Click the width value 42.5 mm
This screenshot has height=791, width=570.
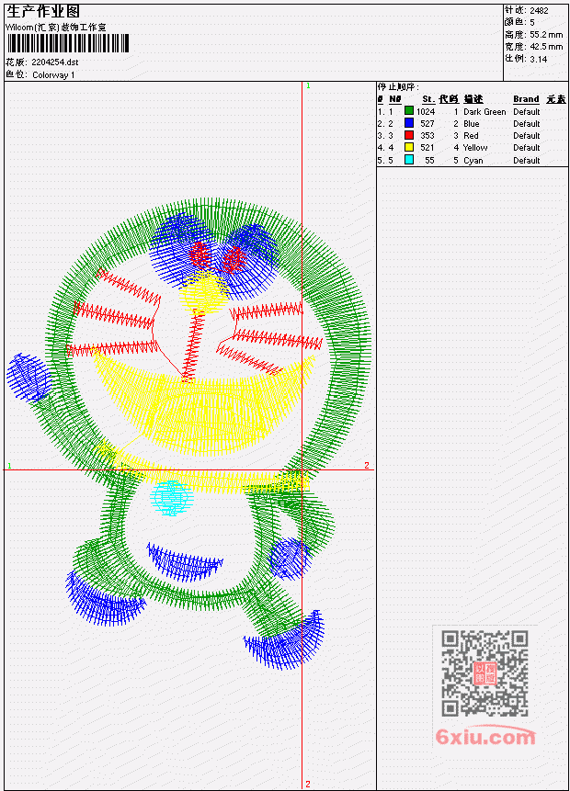(x=546, y=47)
